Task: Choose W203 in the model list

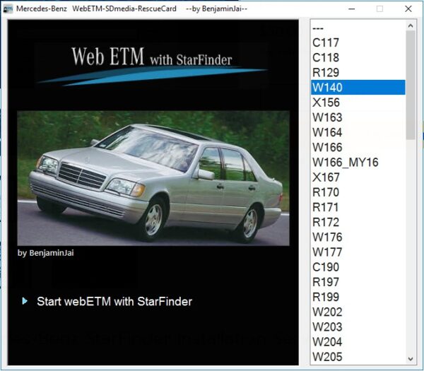Action: tap(358, 327)
